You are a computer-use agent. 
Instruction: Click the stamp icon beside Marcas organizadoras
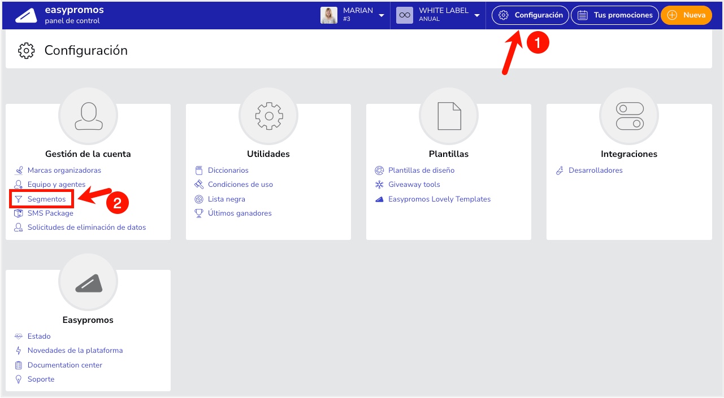tap(19, 170)
